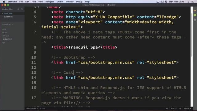The width and height of the screenshot is (197, 111).
Task: Open Spotlight search in menu bar
Action: click(188, 2)
